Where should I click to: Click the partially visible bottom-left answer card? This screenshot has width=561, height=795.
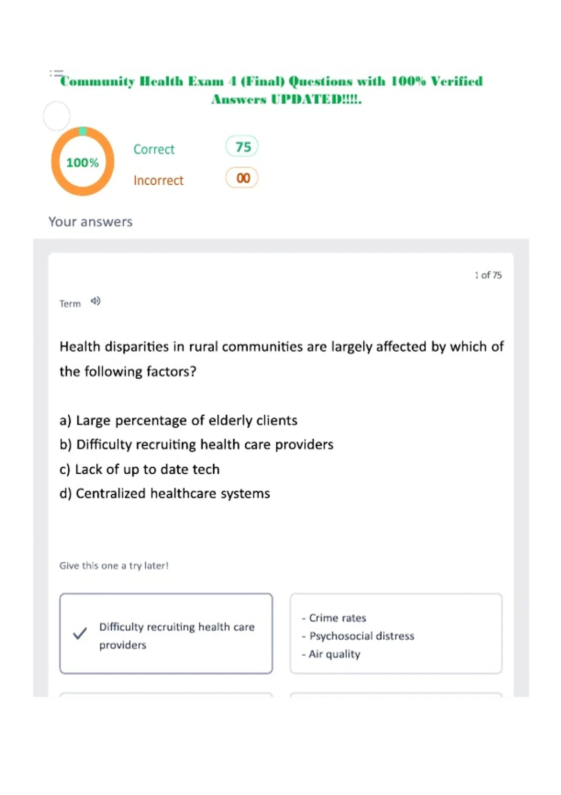(x=166, y=694)
